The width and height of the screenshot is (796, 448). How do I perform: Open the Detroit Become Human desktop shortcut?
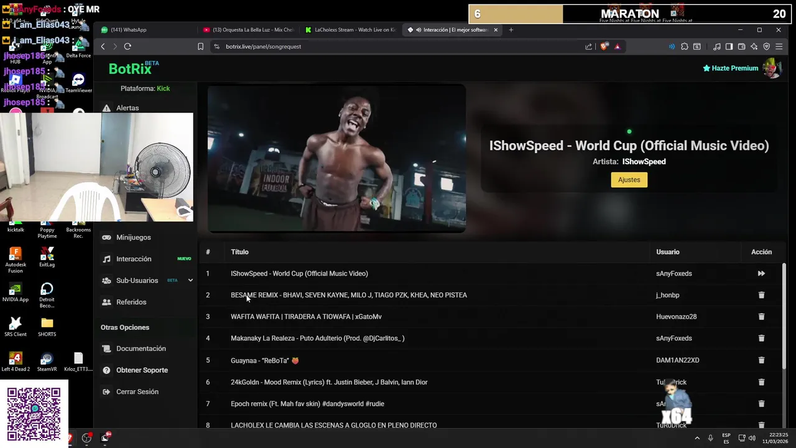pyautogui.click(x=47, y=296)
